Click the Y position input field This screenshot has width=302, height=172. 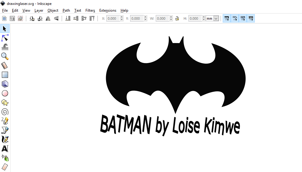pos(137,18)
